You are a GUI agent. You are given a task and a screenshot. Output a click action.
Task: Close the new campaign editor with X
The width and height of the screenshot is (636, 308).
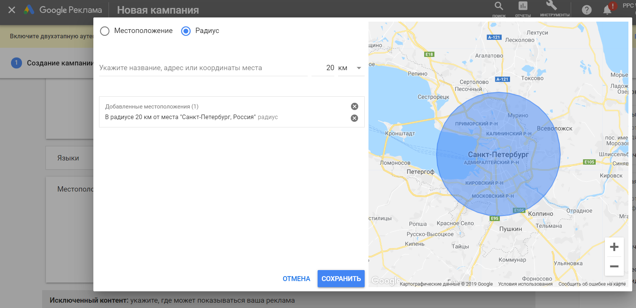click(x=12, y=10)
